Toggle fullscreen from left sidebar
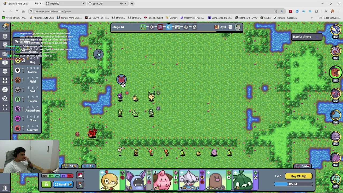 tap(5, 107)
